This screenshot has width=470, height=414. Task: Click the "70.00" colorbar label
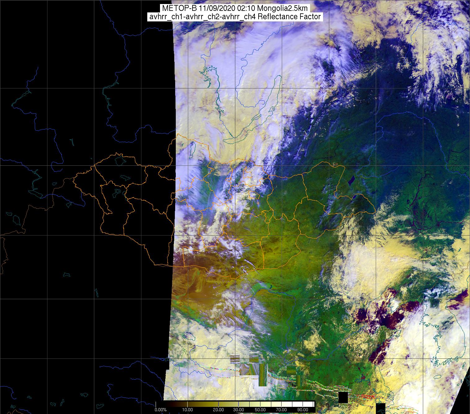pos(282,410)
